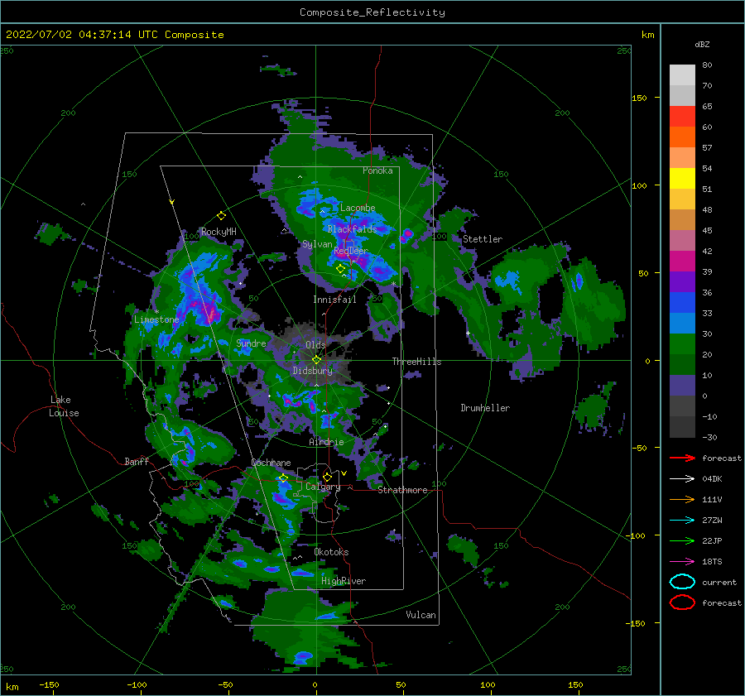Click the HighRiver town label
This screenshot has width=745, height=696.
(x=344, y=581)
